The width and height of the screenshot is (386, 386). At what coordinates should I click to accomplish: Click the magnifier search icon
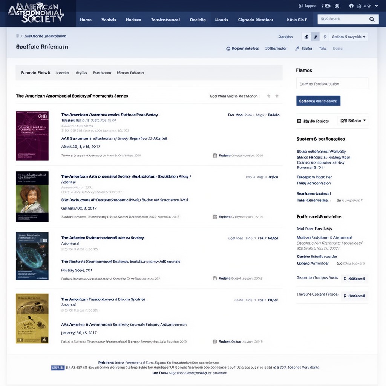pyautogui.click(x=372, y=19)
